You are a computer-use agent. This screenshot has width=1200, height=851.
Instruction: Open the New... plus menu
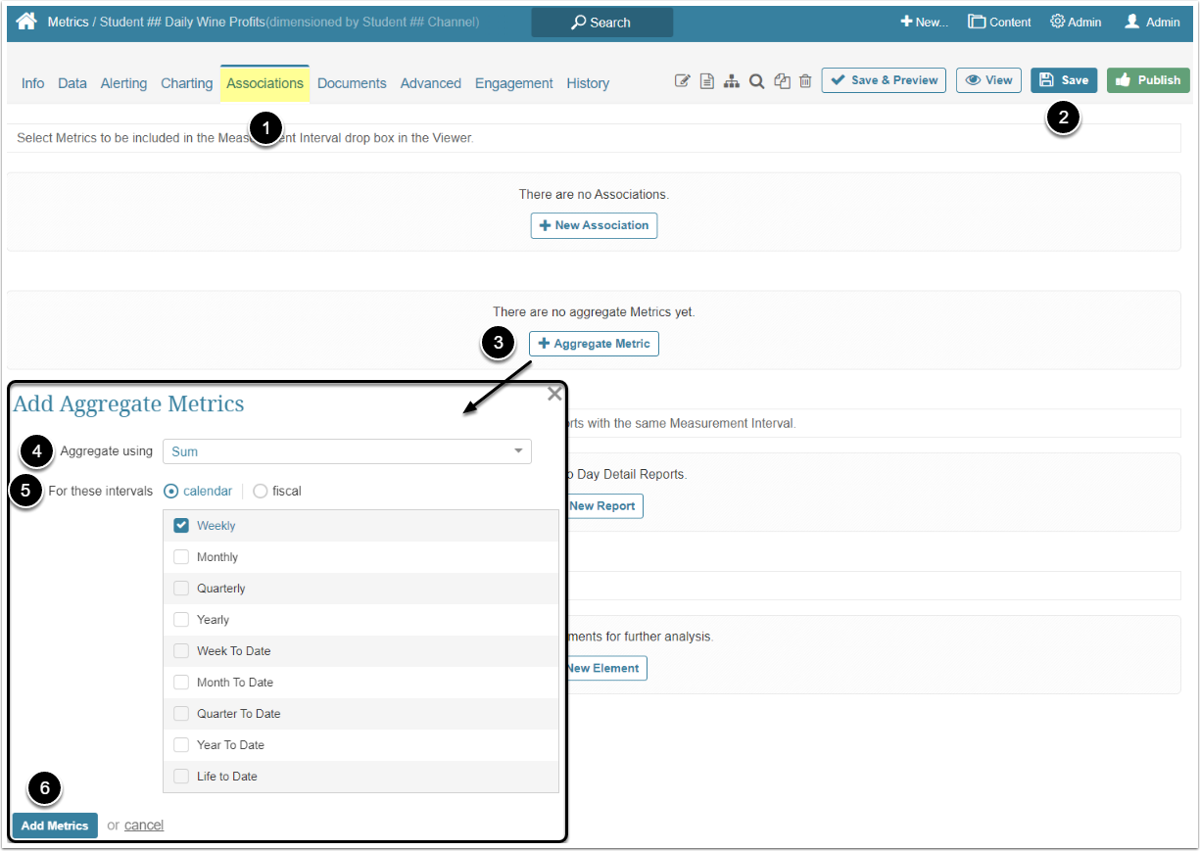tap(924, 22)
